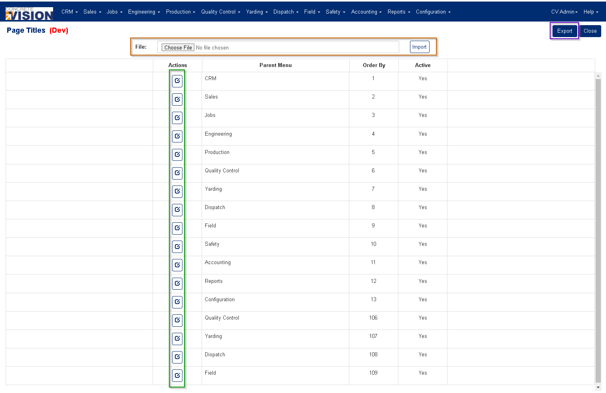The image size is (606, 393).
Task: Open the Reports top menu
Action: [x=399, y=12]
